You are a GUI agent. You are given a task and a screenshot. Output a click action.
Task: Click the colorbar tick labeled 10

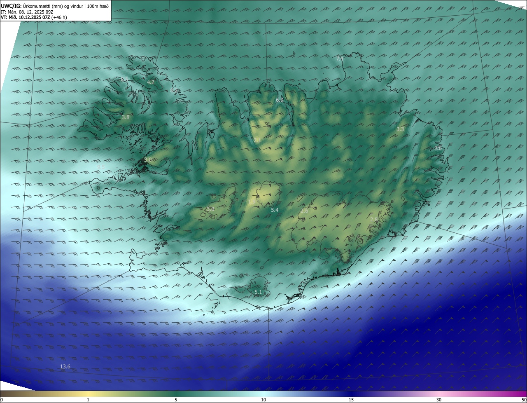tap(263, 400)
